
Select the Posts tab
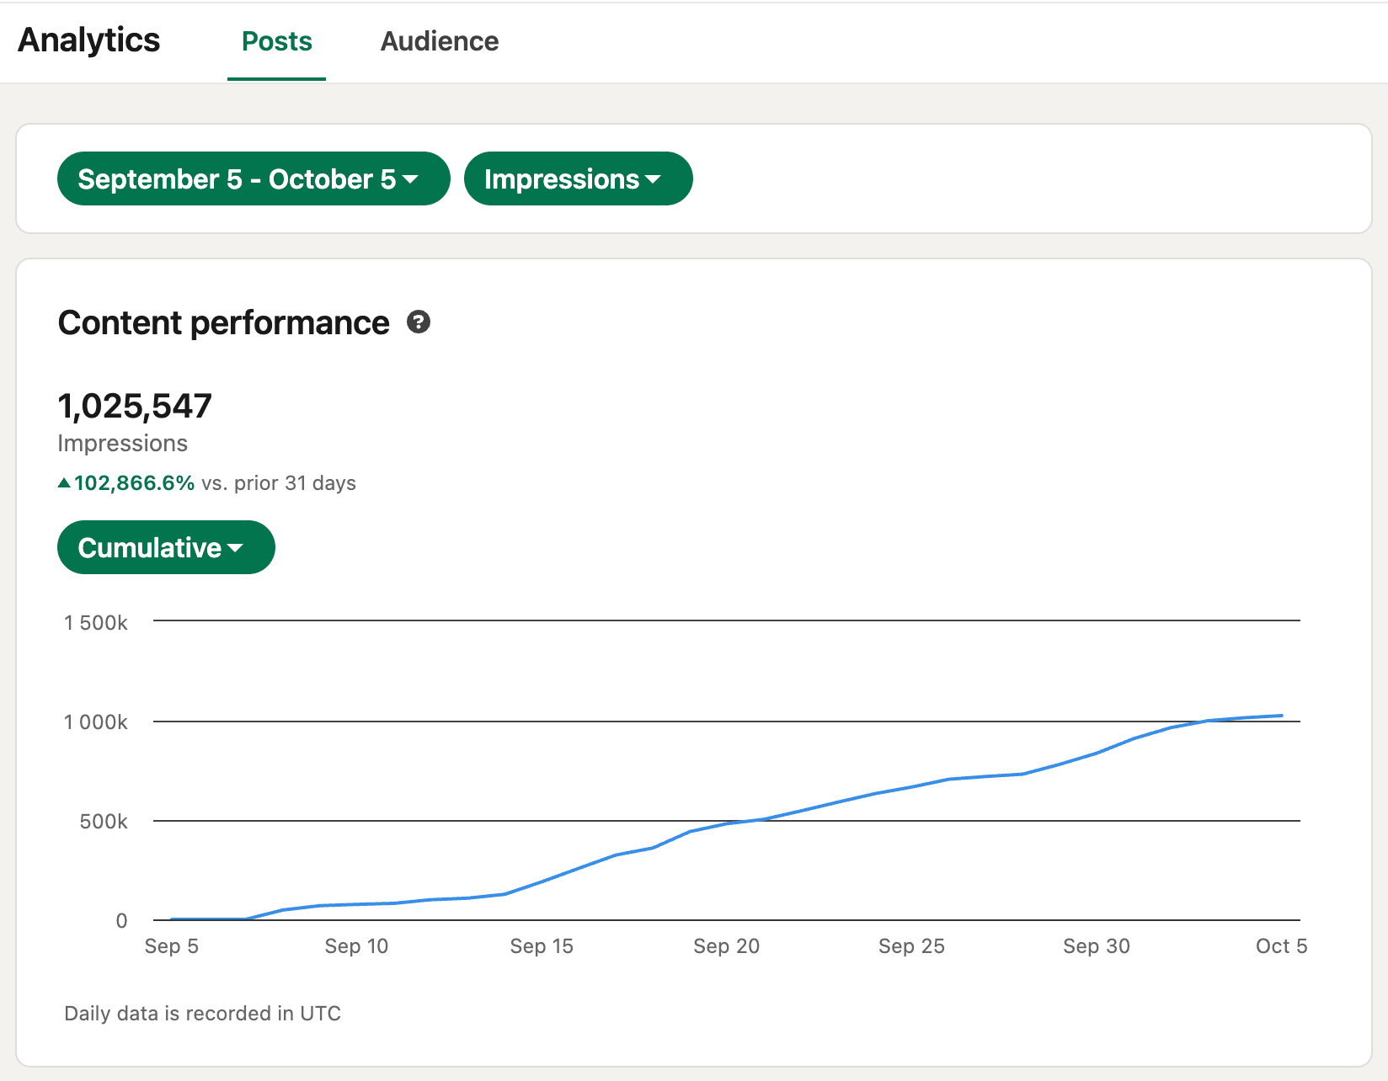276,41
